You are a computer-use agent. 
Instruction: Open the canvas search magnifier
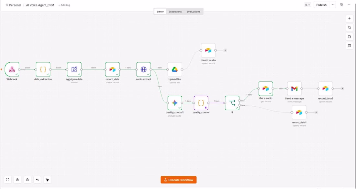click(350, 28)
